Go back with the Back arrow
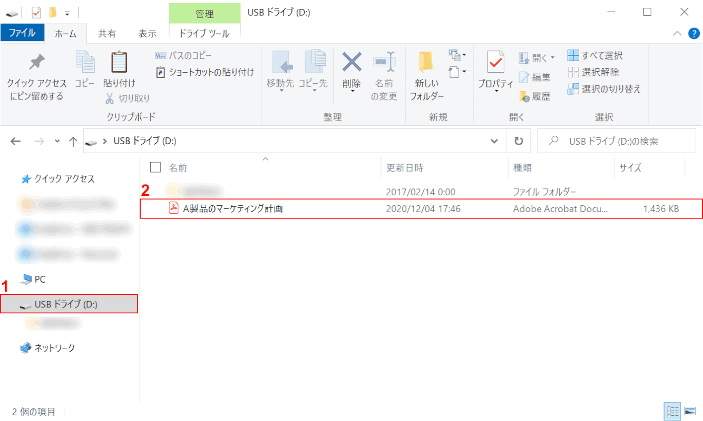The width and height of the screenshot is (703, 421). pyautogui.click(x=16, y=141)
